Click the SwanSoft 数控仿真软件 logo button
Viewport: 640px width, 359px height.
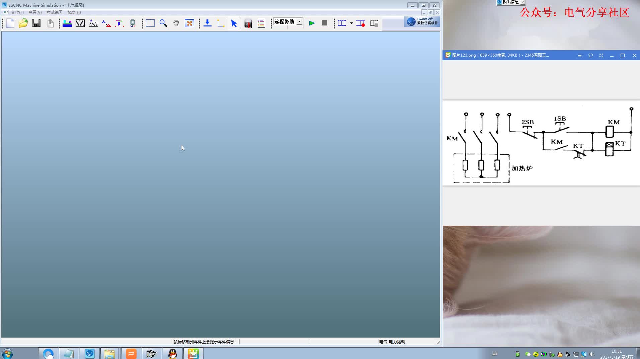422,22
